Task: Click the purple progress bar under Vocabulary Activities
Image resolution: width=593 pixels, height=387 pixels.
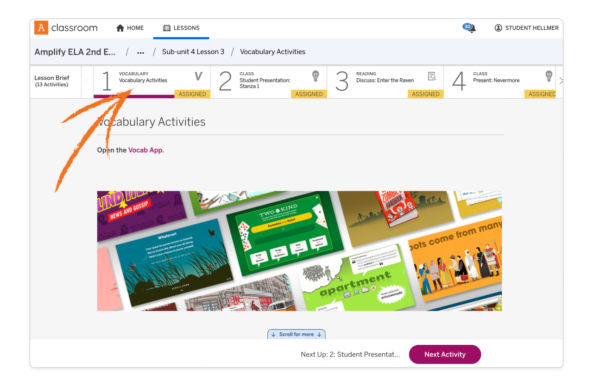Action: coord(134,97)
